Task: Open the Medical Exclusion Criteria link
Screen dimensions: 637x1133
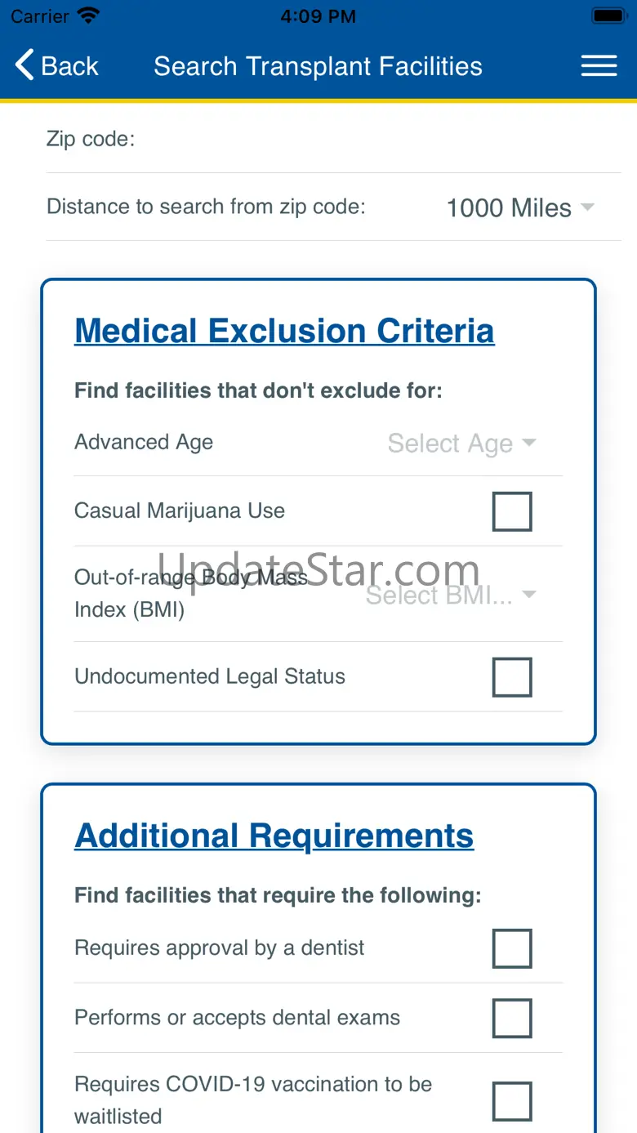Action: point(284,331)
